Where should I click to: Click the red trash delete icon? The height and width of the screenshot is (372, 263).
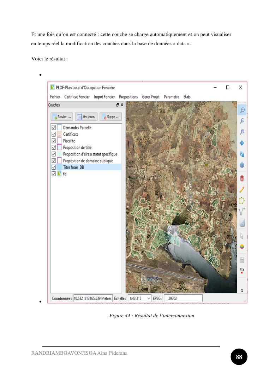click(242, 178)
